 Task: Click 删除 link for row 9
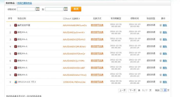(x=165, y=82)
